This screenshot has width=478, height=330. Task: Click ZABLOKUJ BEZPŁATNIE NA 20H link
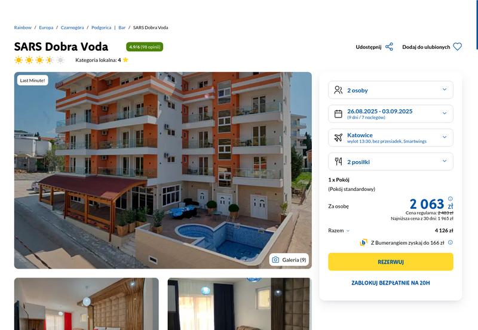pyautogui.click(x=391, y=283)
